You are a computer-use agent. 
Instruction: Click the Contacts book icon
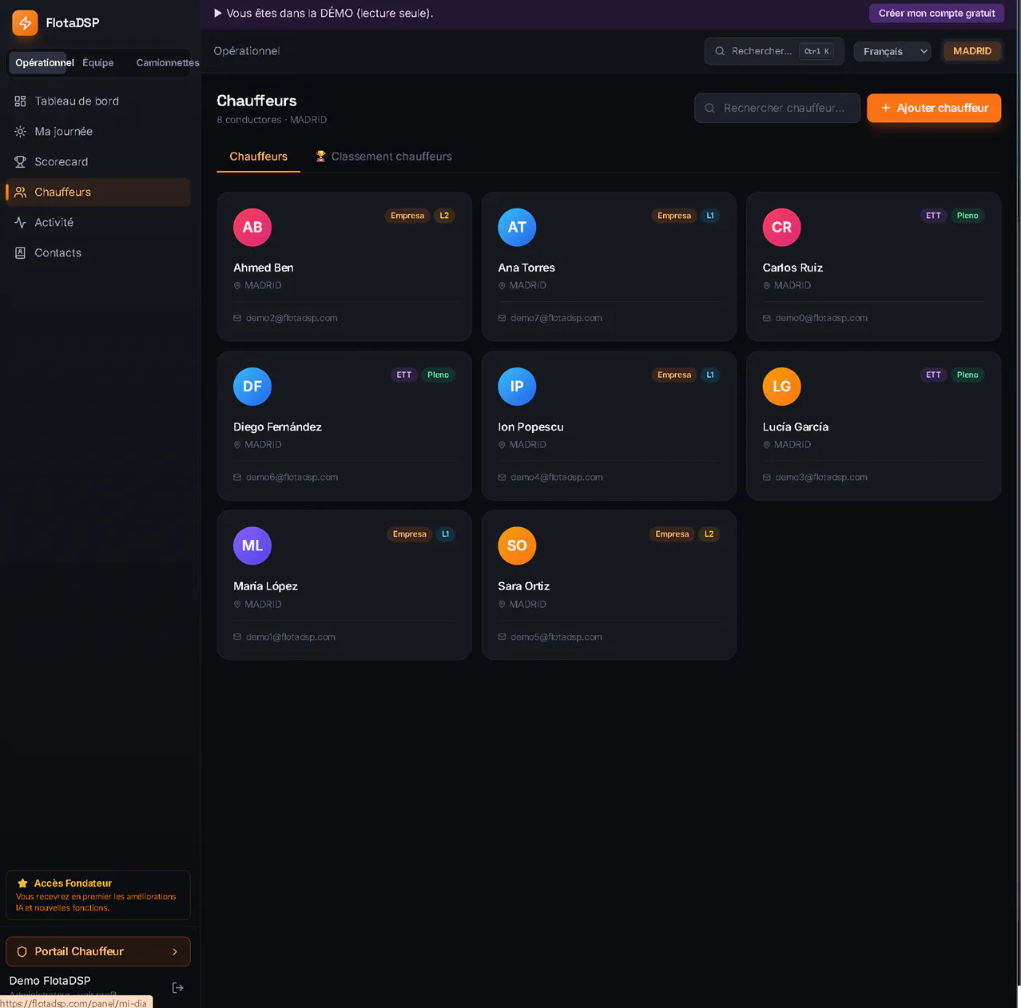[20, 253]
